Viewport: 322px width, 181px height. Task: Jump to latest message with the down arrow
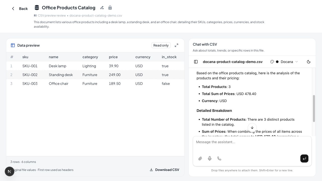(252, 127)
